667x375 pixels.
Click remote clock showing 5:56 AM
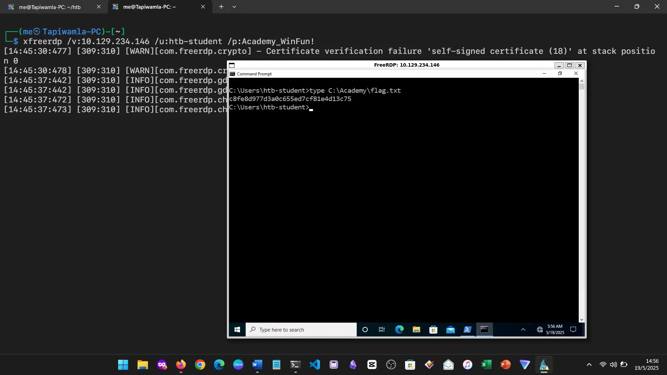click(x=555, y=329)
